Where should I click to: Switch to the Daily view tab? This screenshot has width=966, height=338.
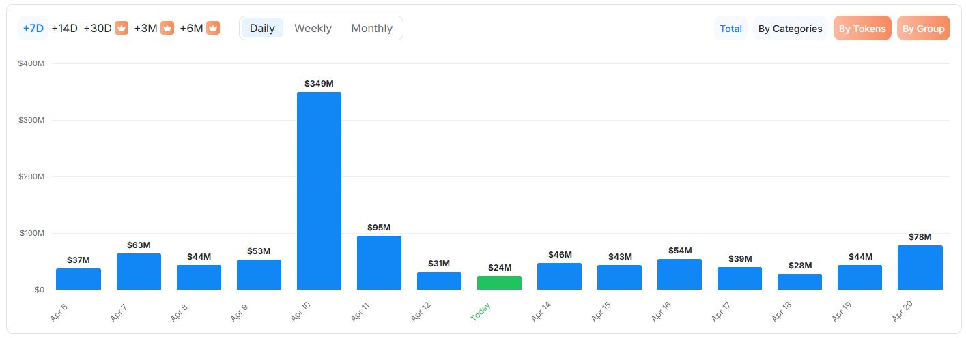point(262,29)
